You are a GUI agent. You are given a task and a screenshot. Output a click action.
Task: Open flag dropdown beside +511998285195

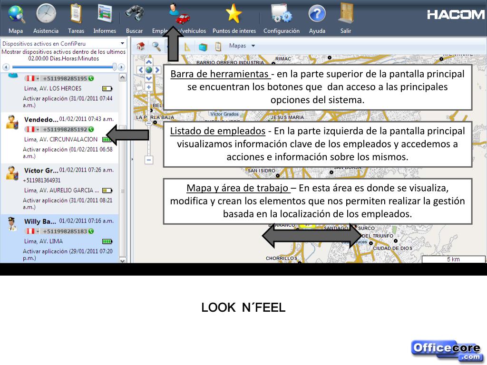(38, 78)
